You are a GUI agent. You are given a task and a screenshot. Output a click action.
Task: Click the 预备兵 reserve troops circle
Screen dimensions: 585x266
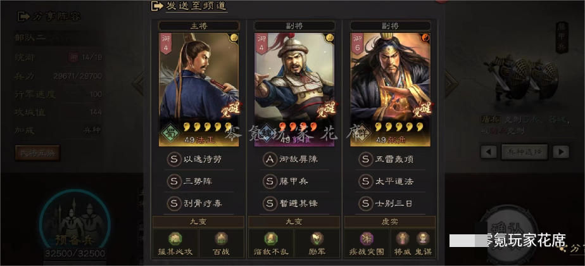75,224
